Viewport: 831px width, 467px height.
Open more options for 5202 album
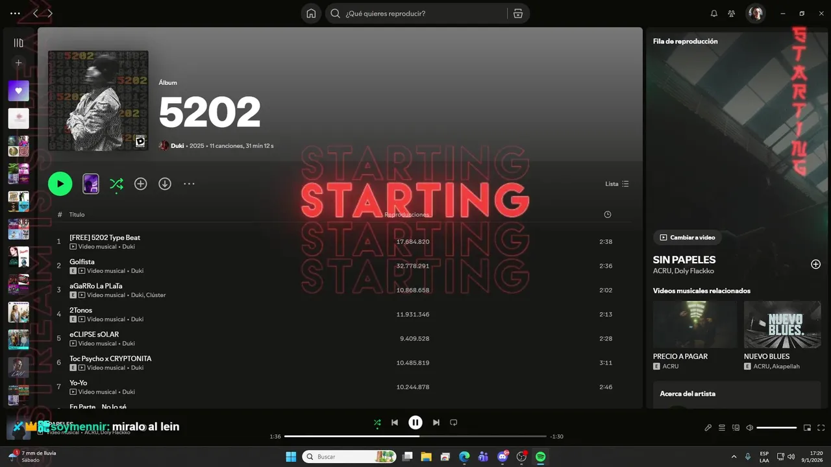click(x=189, y=184)
